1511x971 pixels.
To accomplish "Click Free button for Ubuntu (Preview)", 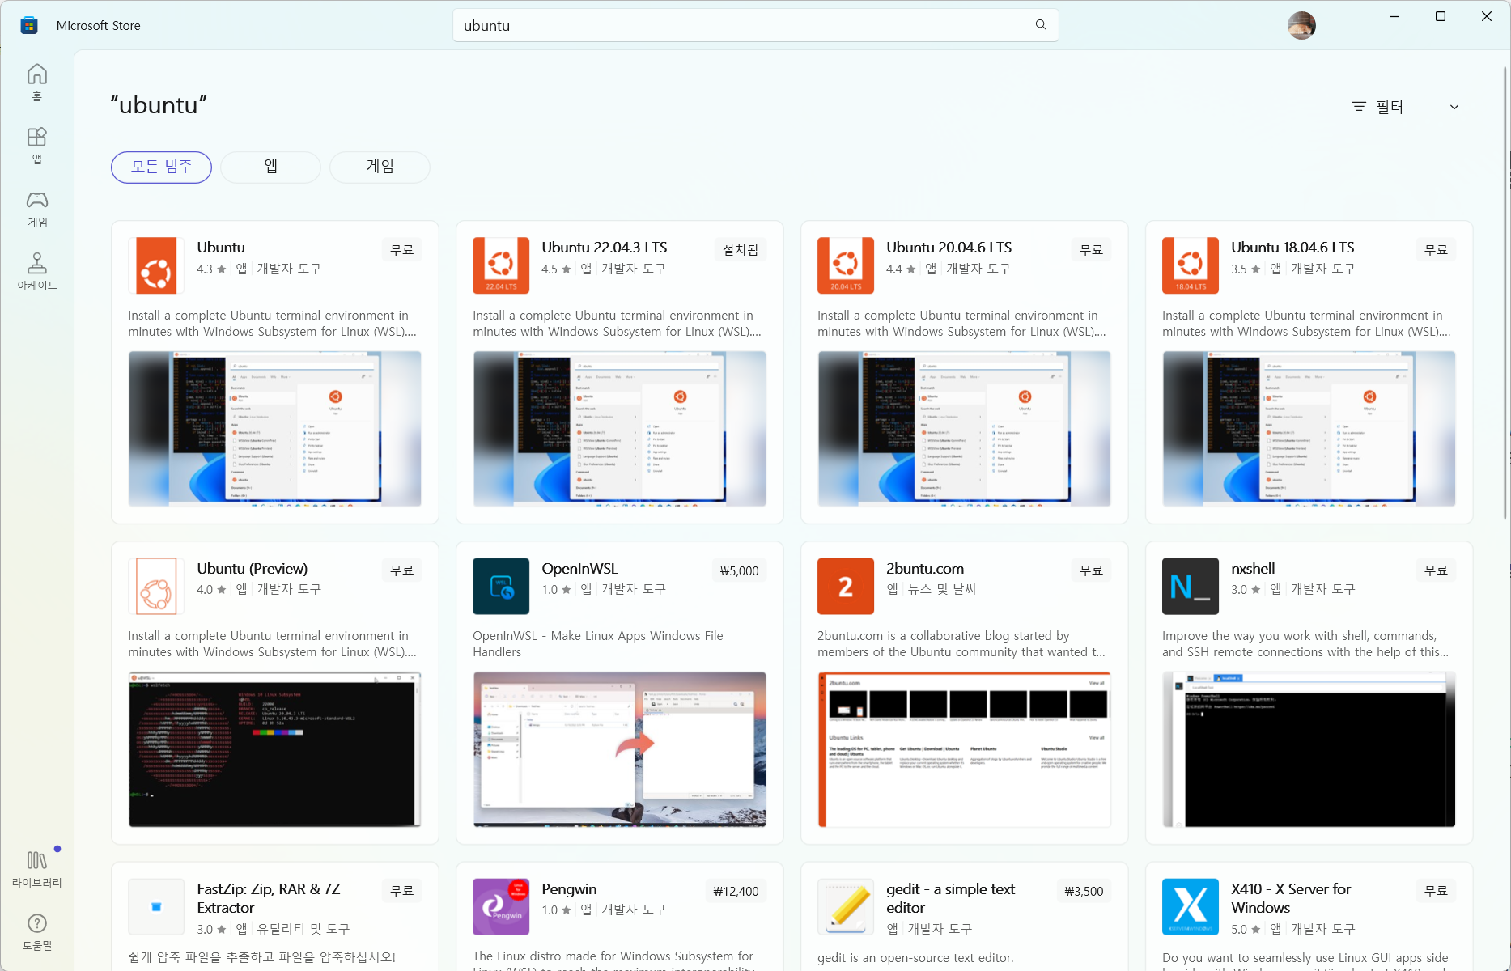I will point(402,570).
